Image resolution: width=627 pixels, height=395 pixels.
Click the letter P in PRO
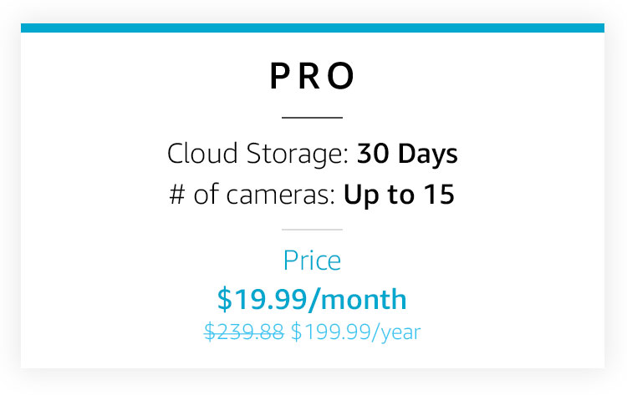(279, 77)
